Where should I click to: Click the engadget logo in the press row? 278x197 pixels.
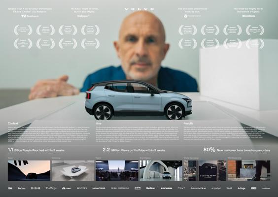click(216, 188)
